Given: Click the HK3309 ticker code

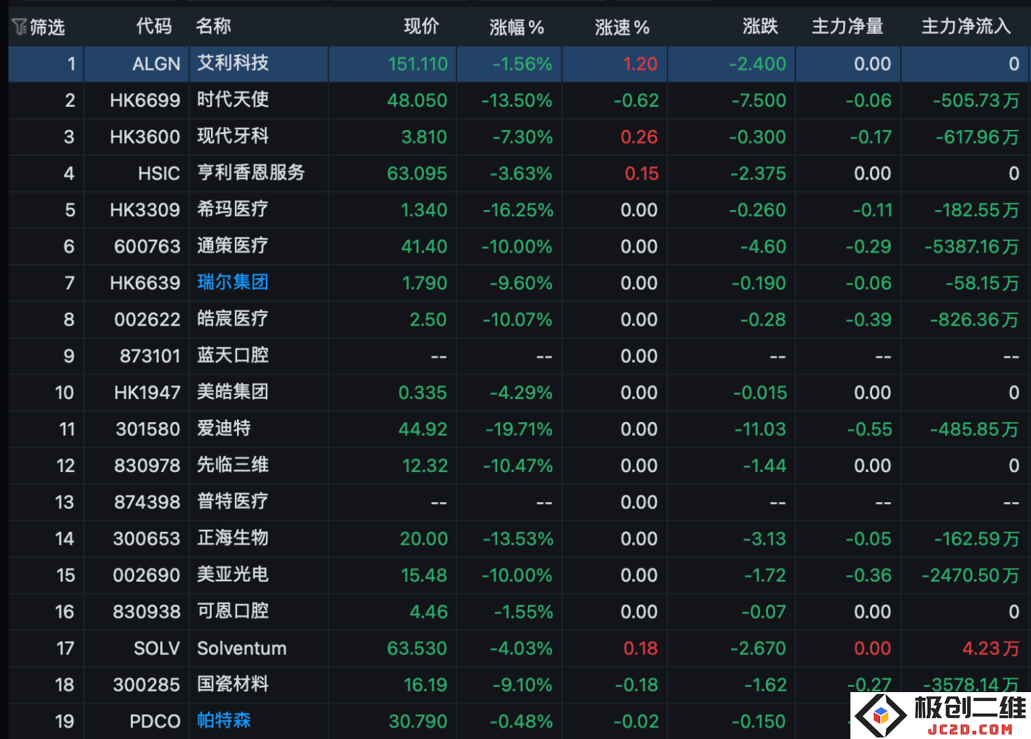Looking at the screenshot, I should 144,210.
